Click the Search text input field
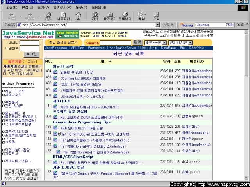This screenshot has height=187, width=250. pos(116,43)
